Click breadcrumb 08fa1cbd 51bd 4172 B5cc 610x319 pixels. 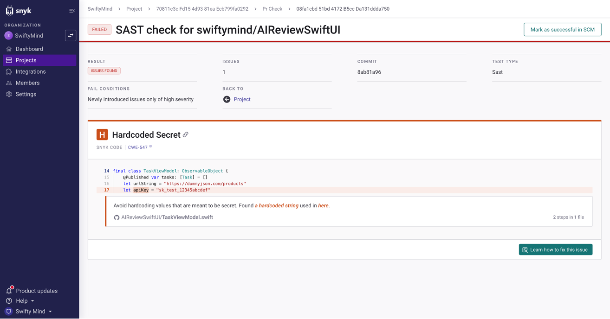[343, 9]
